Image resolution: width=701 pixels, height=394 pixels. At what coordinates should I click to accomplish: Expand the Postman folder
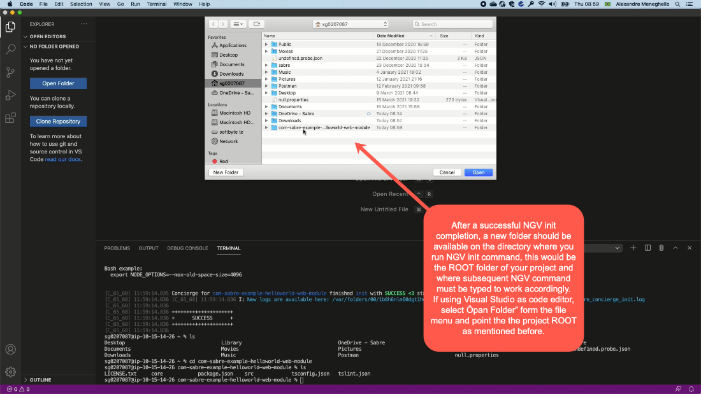pyautogui.click(x=266, y=86)
